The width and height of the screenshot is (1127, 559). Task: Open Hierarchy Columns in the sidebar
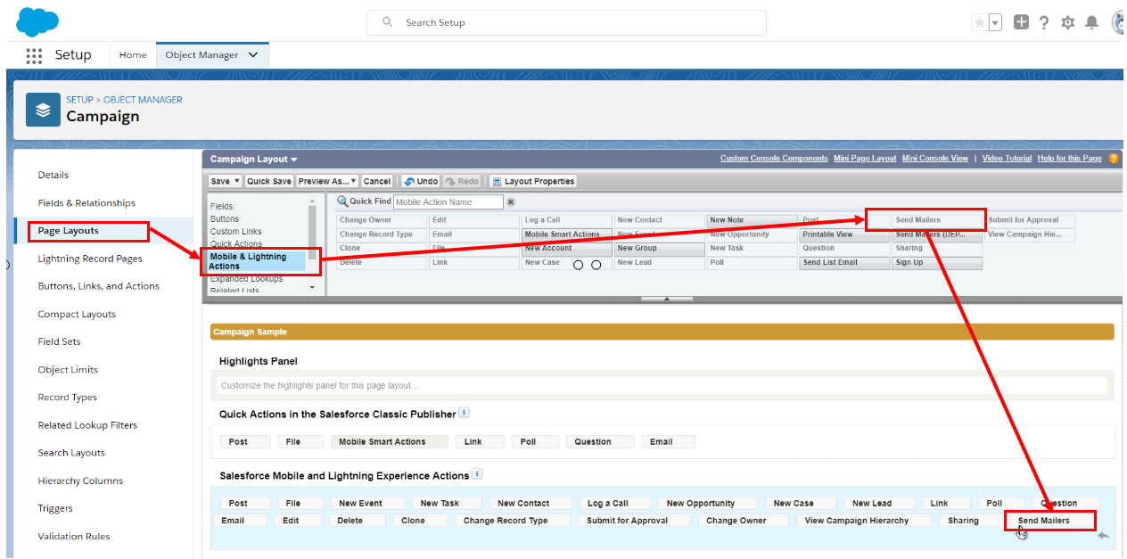(80, 481)
